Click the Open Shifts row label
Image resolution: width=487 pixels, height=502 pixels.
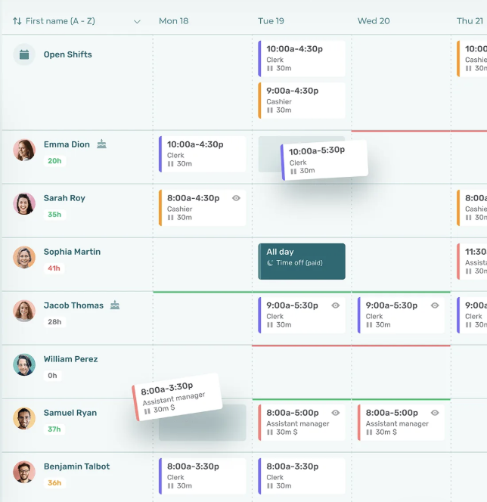[x=67, y=54]
